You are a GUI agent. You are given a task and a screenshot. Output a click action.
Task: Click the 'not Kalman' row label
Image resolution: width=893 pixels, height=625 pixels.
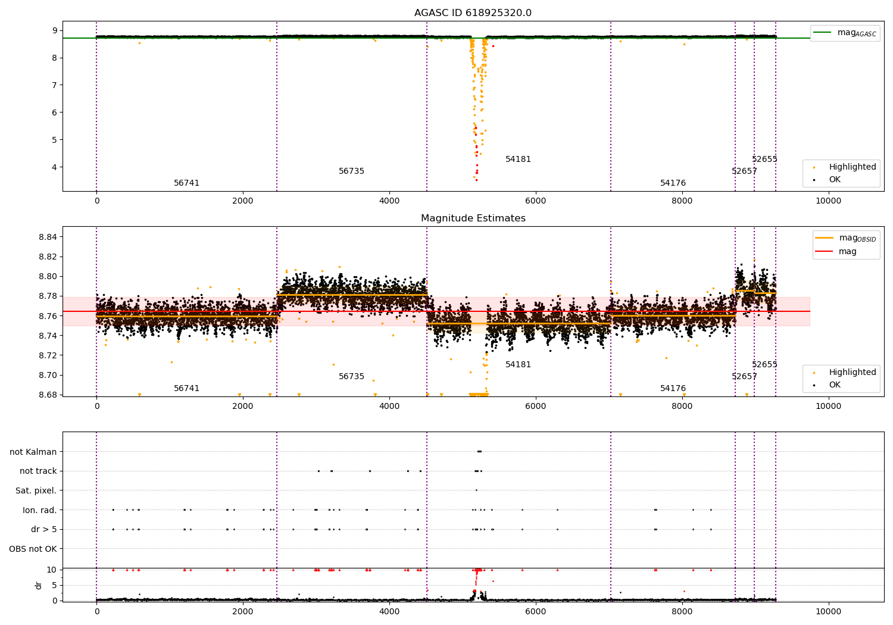(x=33, y=452)
